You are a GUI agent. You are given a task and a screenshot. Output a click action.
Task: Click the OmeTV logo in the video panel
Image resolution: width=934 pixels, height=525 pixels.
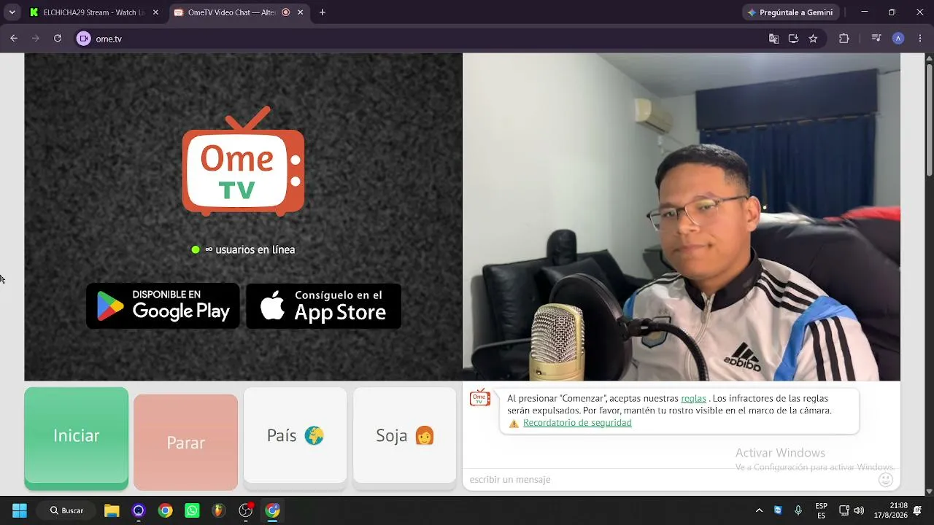[243, 161]
